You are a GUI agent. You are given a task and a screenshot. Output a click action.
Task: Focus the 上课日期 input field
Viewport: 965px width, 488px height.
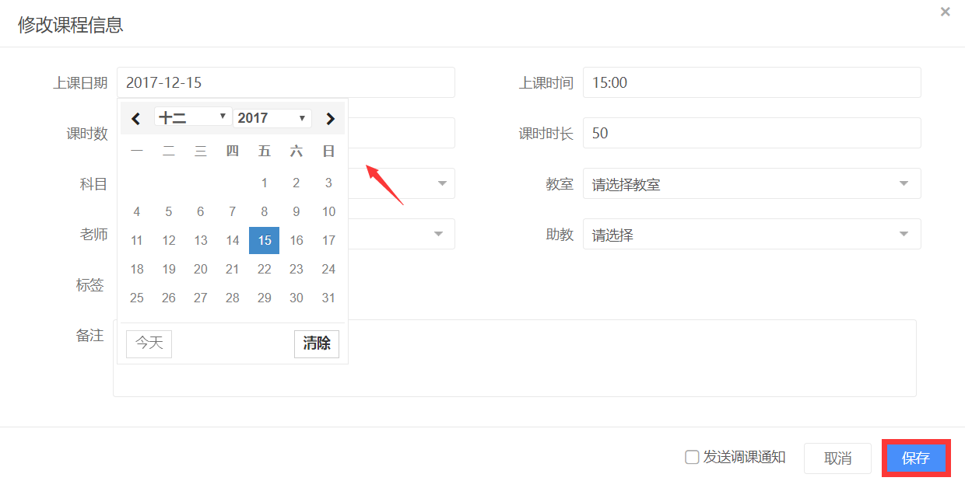[x=286, y=82]
